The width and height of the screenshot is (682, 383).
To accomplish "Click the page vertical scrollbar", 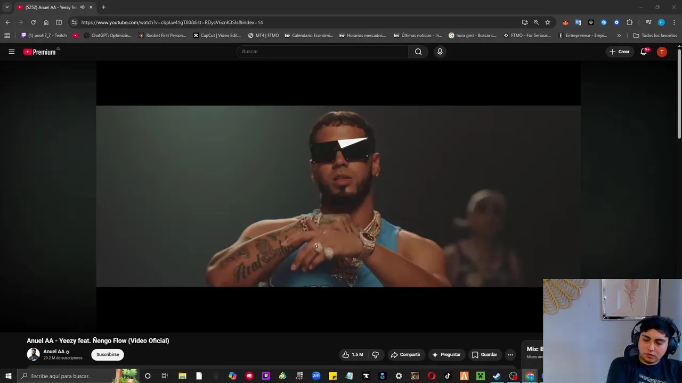I will (x=679, y=94).
